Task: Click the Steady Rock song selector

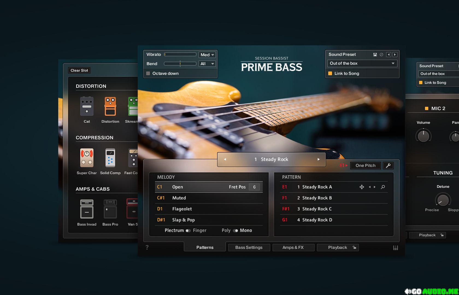Action: (x=272, y=159)
